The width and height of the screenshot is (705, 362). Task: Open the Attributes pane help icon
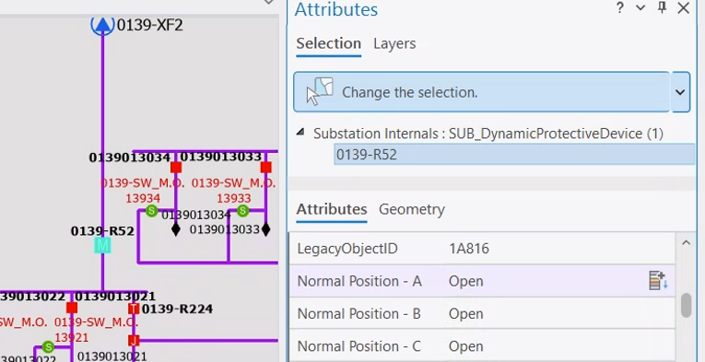click(620, 7)
